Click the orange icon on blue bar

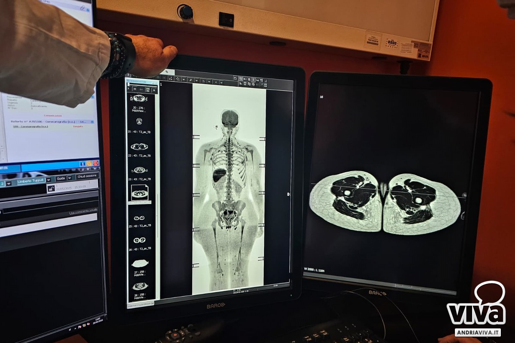pyautogui.click(x=89, y=163)
